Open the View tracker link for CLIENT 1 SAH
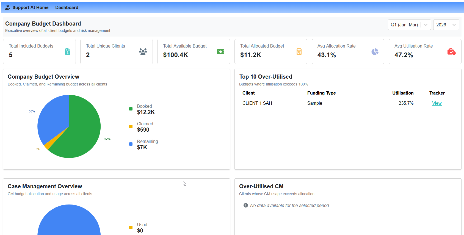Image resolution: width=464 pixels, height=235 pixels. (x=437, y=103)
